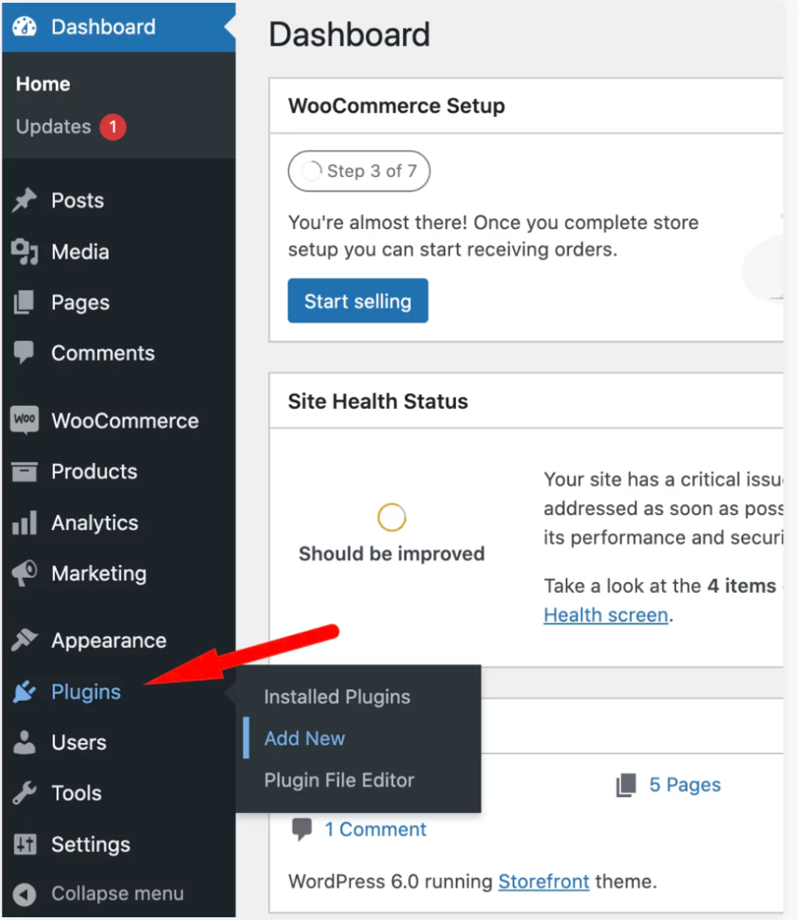Click the Start selling button
The height and width of the screenshot is (920, 799).
point(357,300)
